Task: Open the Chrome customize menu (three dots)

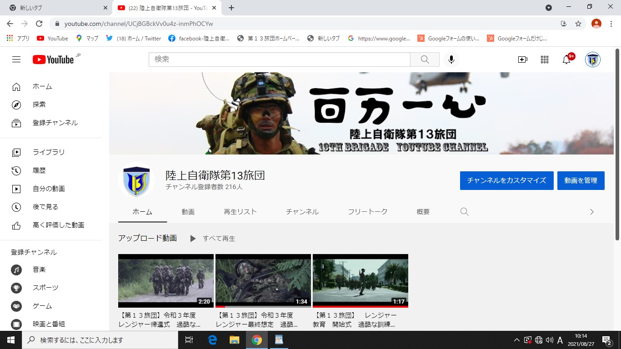Action: [610, 23]
